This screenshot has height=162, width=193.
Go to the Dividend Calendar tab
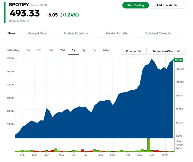158,33
